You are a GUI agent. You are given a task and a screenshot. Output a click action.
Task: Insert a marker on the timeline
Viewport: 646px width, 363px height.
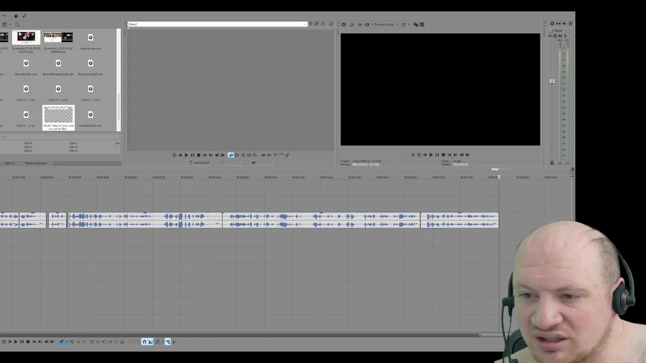[130, 342]
